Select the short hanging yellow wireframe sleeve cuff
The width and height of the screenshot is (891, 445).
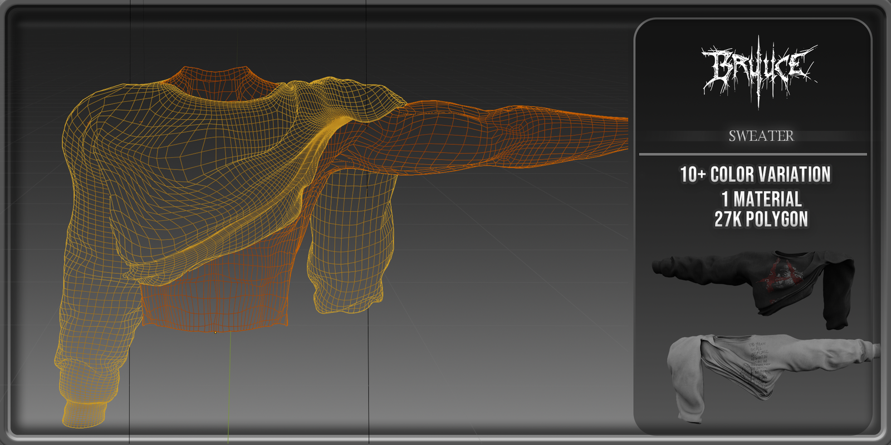348,298
